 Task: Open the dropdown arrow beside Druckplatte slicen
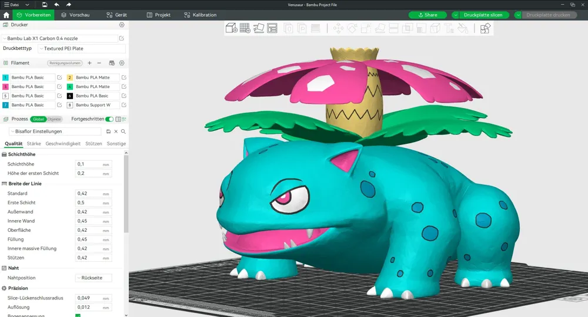click(455, 15)
